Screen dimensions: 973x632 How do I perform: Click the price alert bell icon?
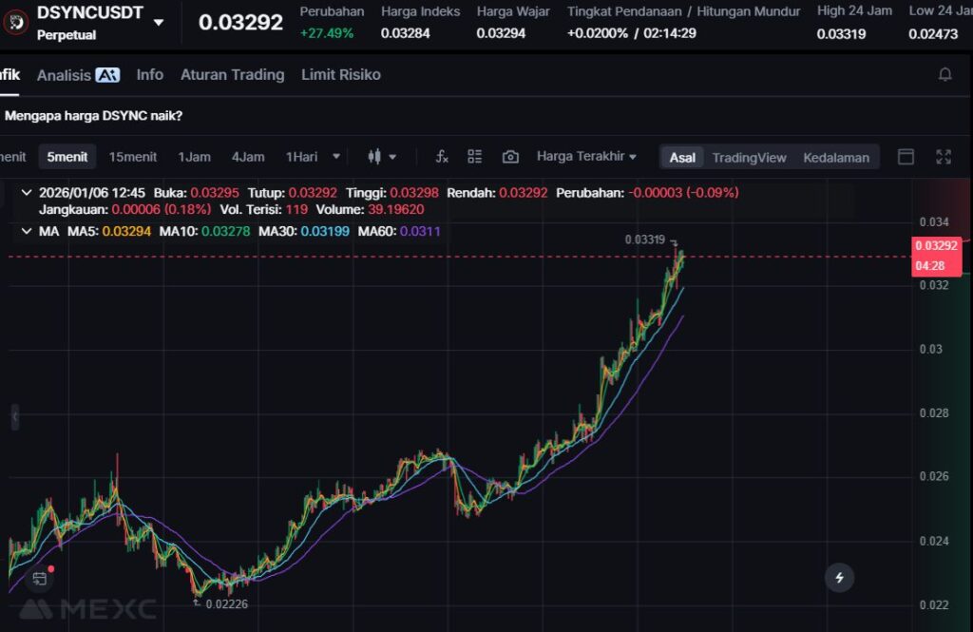944,74
